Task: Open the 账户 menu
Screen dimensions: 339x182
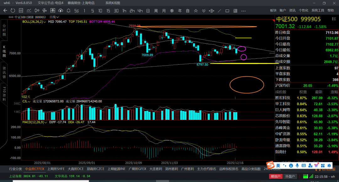Action: click(x=283, y=10)
